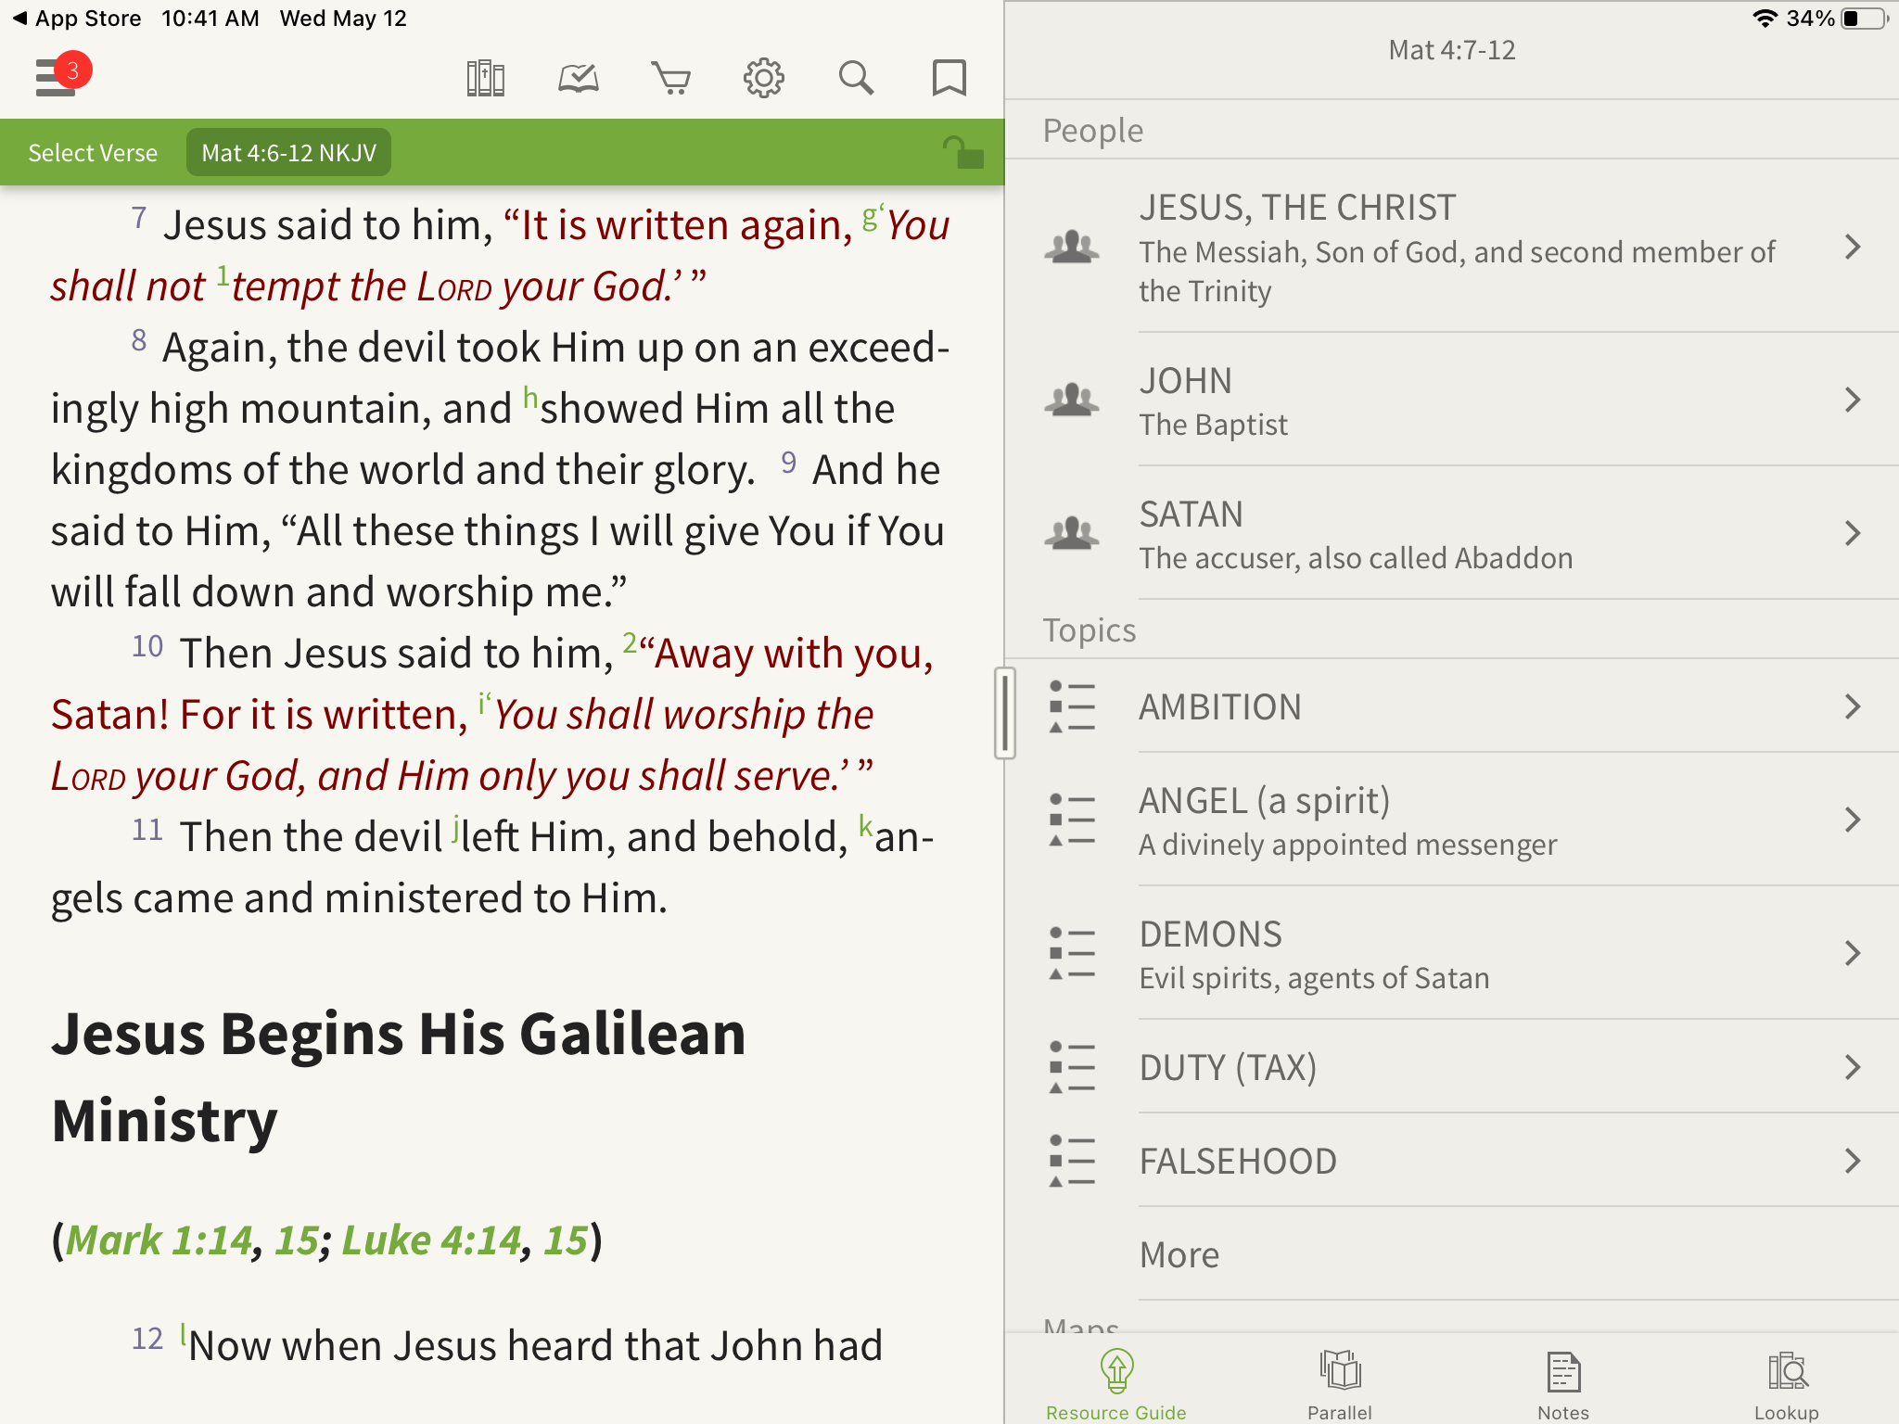Tap 'The Baptist' description under JOHN
1899x1424 pixels.
(1213, 425)
